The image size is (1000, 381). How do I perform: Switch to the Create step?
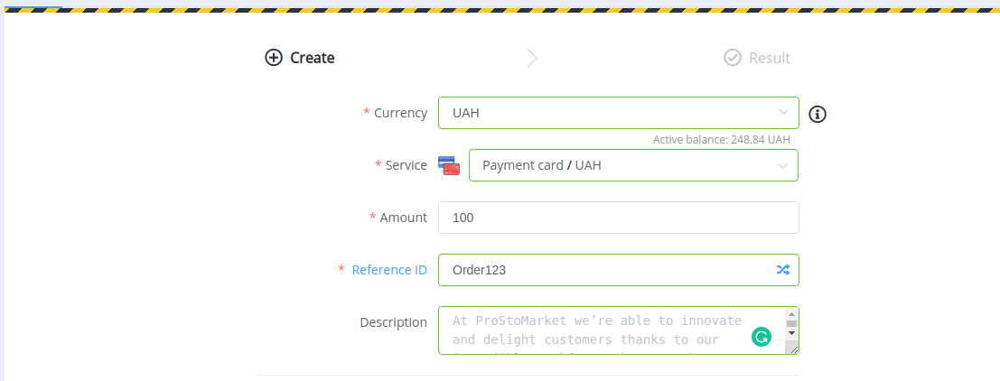pyautogui.click(x=312, y=58)
